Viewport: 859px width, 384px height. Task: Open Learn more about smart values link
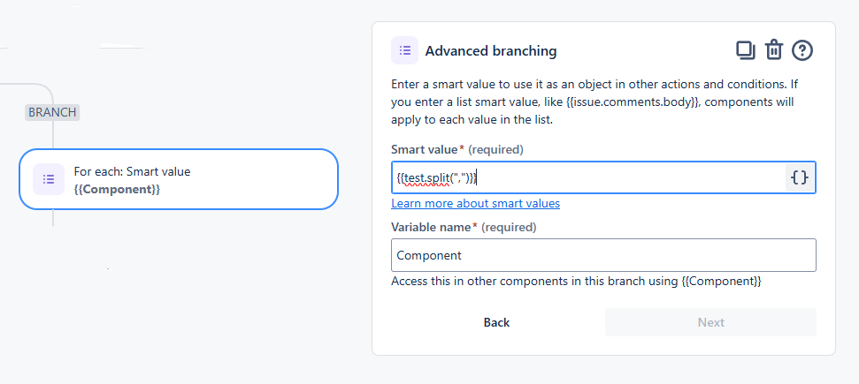tap(475, 203)
